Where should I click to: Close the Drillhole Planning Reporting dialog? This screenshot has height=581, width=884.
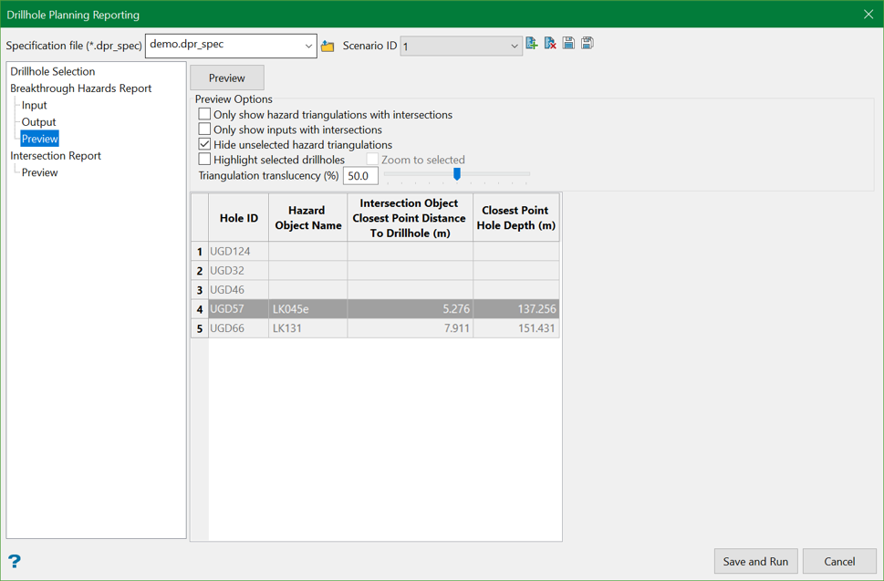point(868,15)
